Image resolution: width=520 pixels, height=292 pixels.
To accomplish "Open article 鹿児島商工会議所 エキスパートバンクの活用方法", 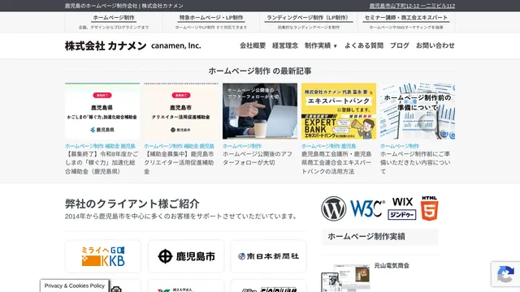I will pos(336,162).
